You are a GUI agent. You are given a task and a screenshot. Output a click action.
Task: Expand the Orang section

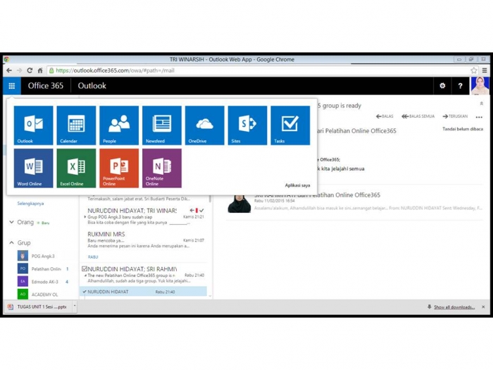coord(12,222)
